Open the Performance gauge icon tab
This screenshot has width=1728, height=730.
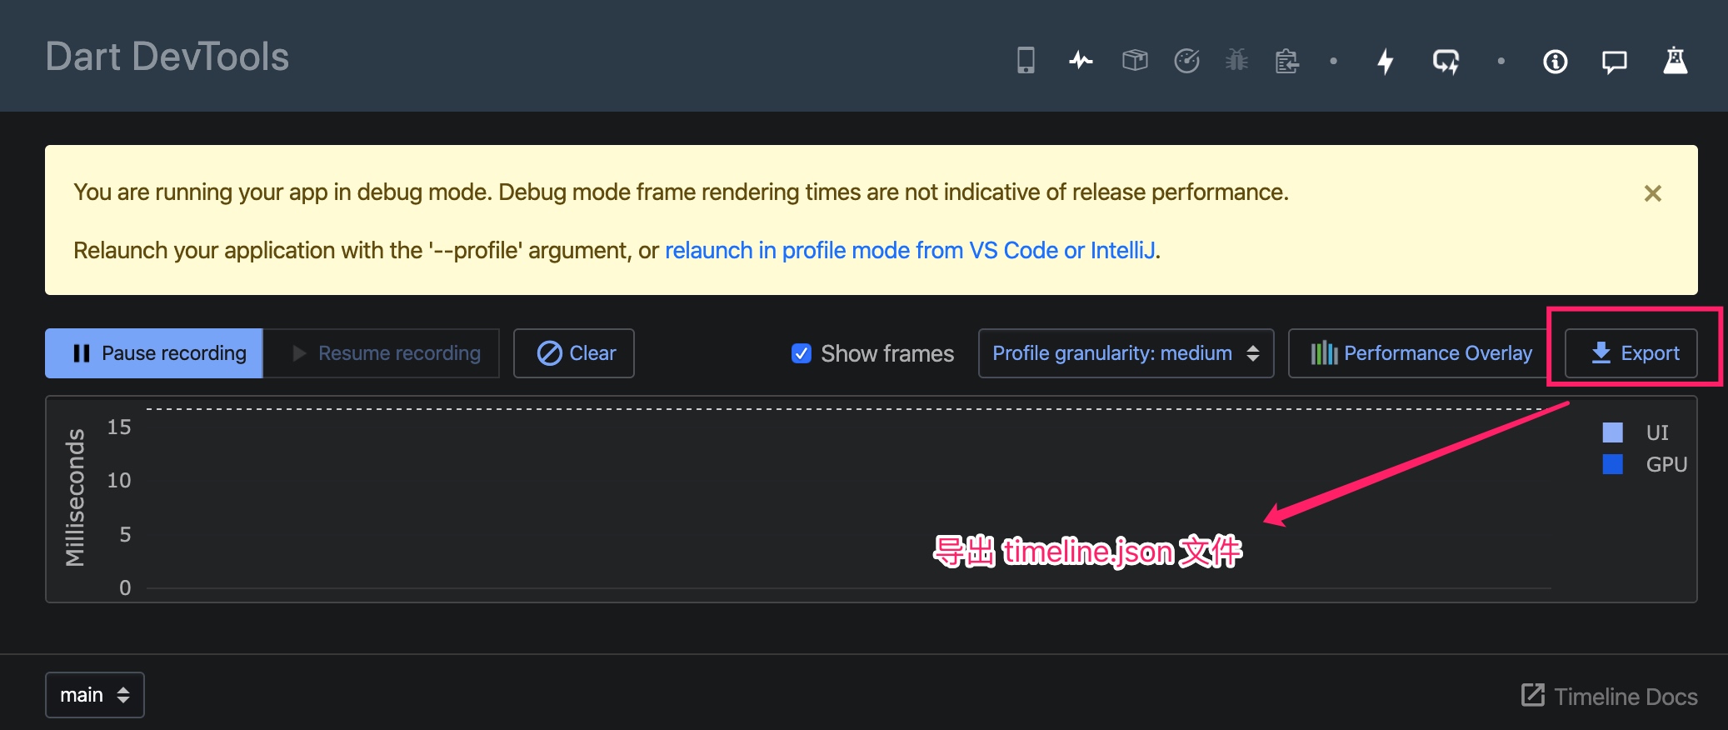click(x=1186, y=60)
